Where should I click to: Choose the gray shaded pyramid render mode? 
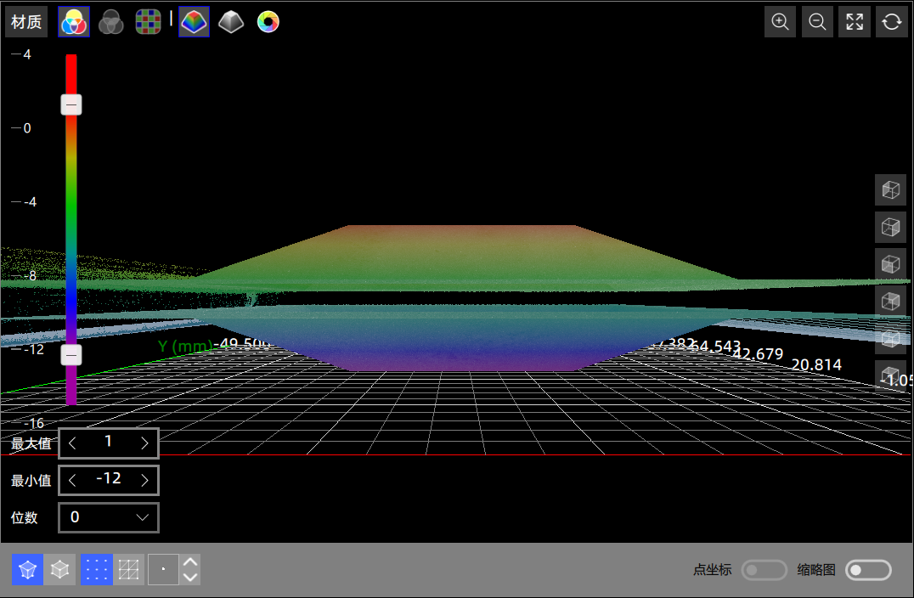pos(230,22)
